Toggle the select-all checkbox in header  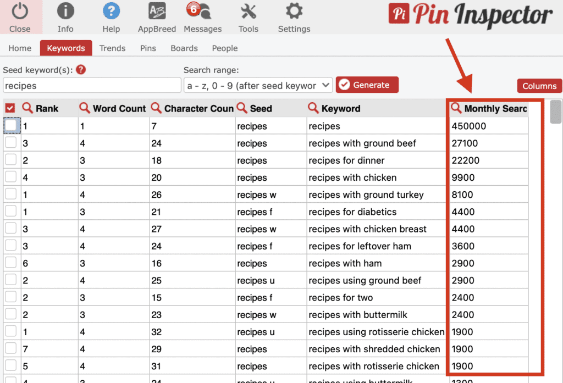pos(9,108)
